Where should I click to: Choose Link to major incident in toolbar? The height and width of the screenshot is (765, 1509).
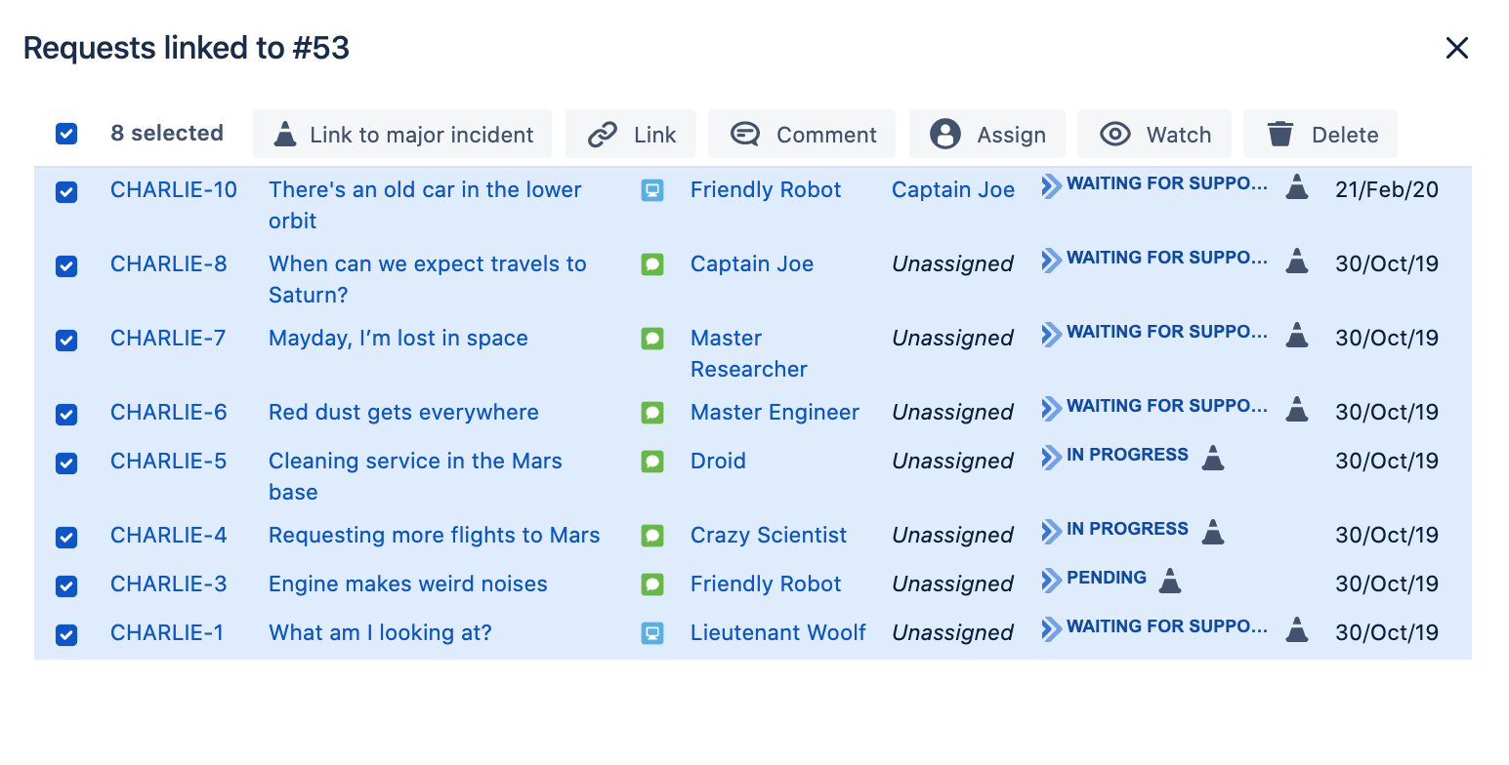click(402, 134)
